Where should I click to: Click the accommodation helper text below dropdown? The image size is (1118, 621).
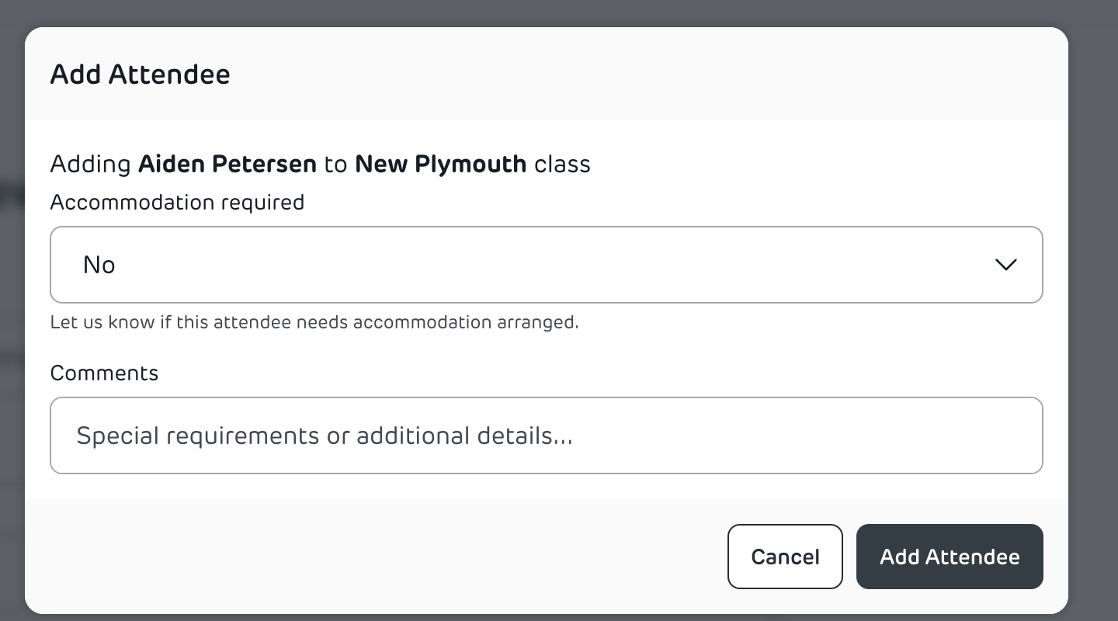coord(314,322)
